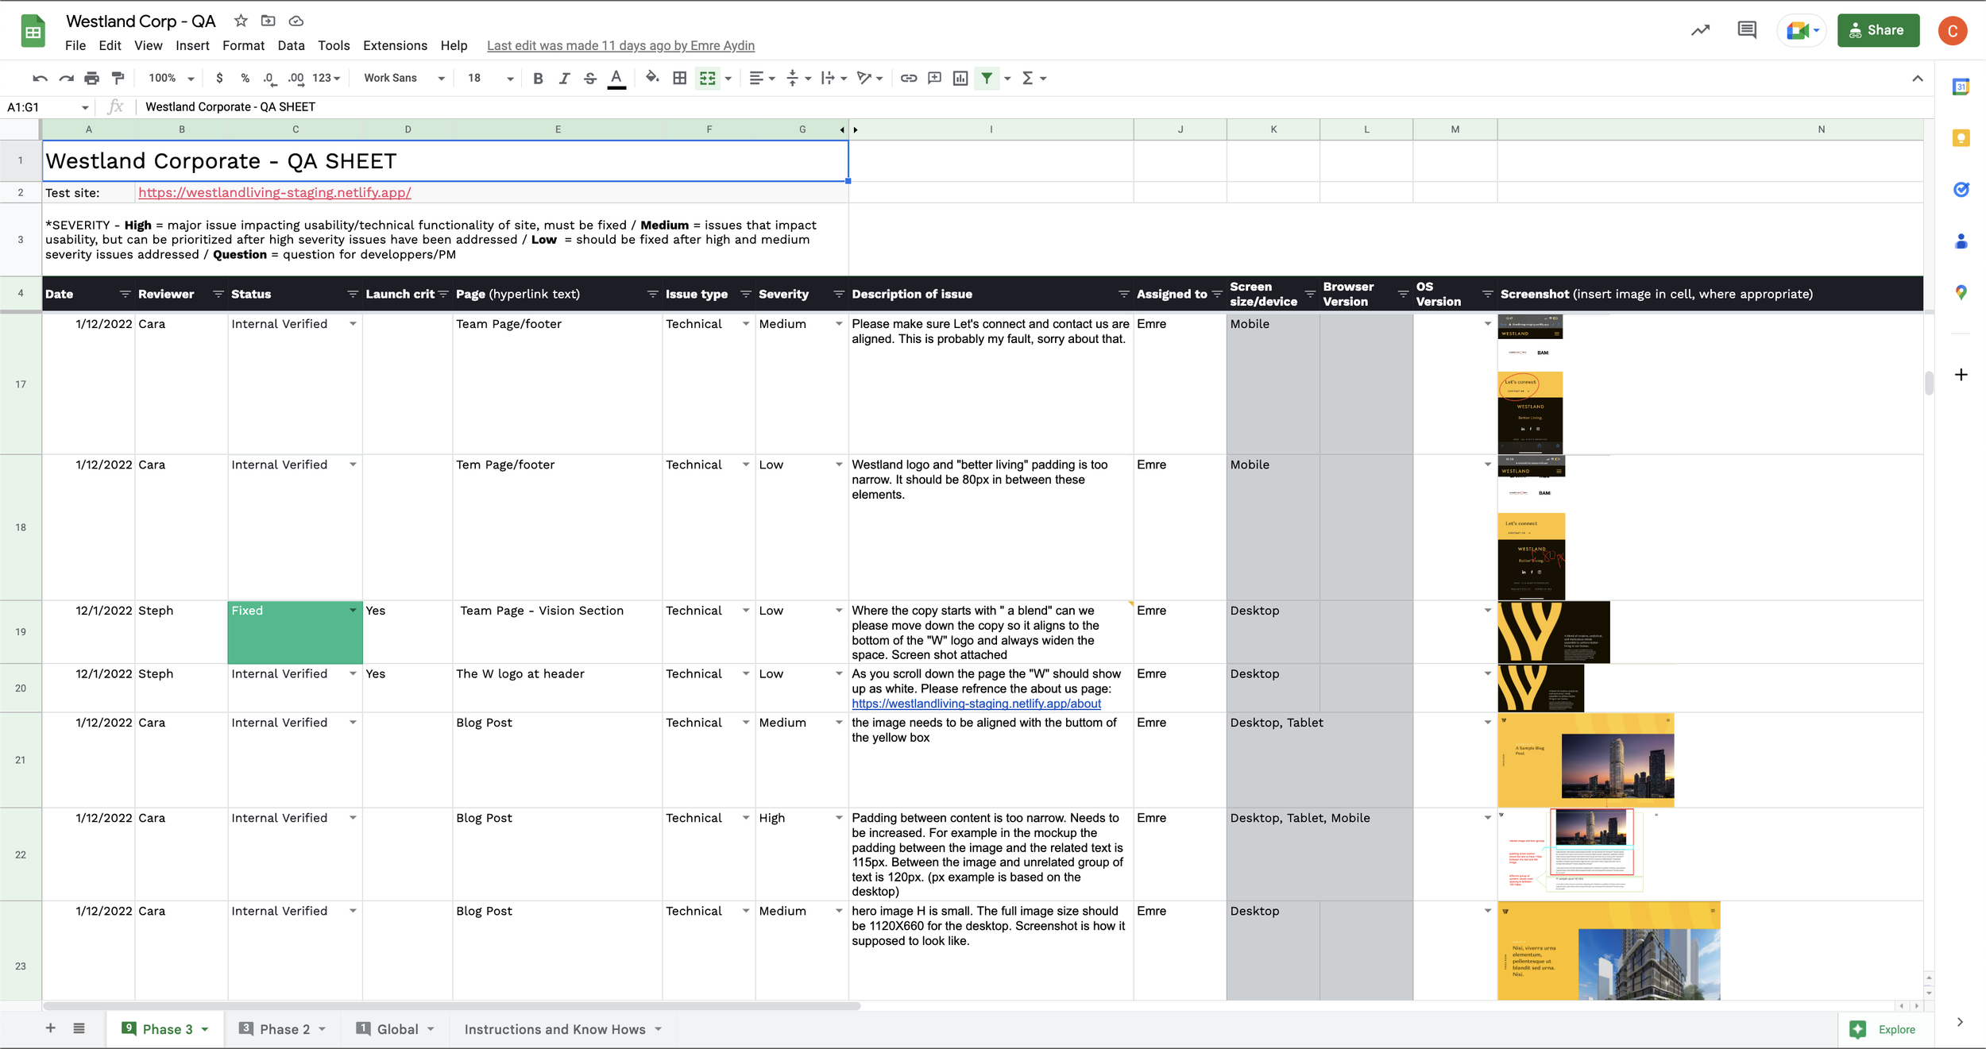Toggle the filter button in toolbar
The height and width of the screenshot is (1049, 1986).
pyautogui.click(x=987, y=78)
